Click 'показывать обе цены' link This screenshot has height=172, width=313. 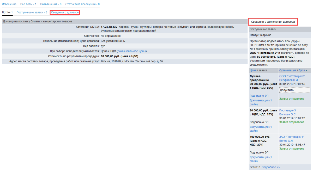tap(132, 51)
